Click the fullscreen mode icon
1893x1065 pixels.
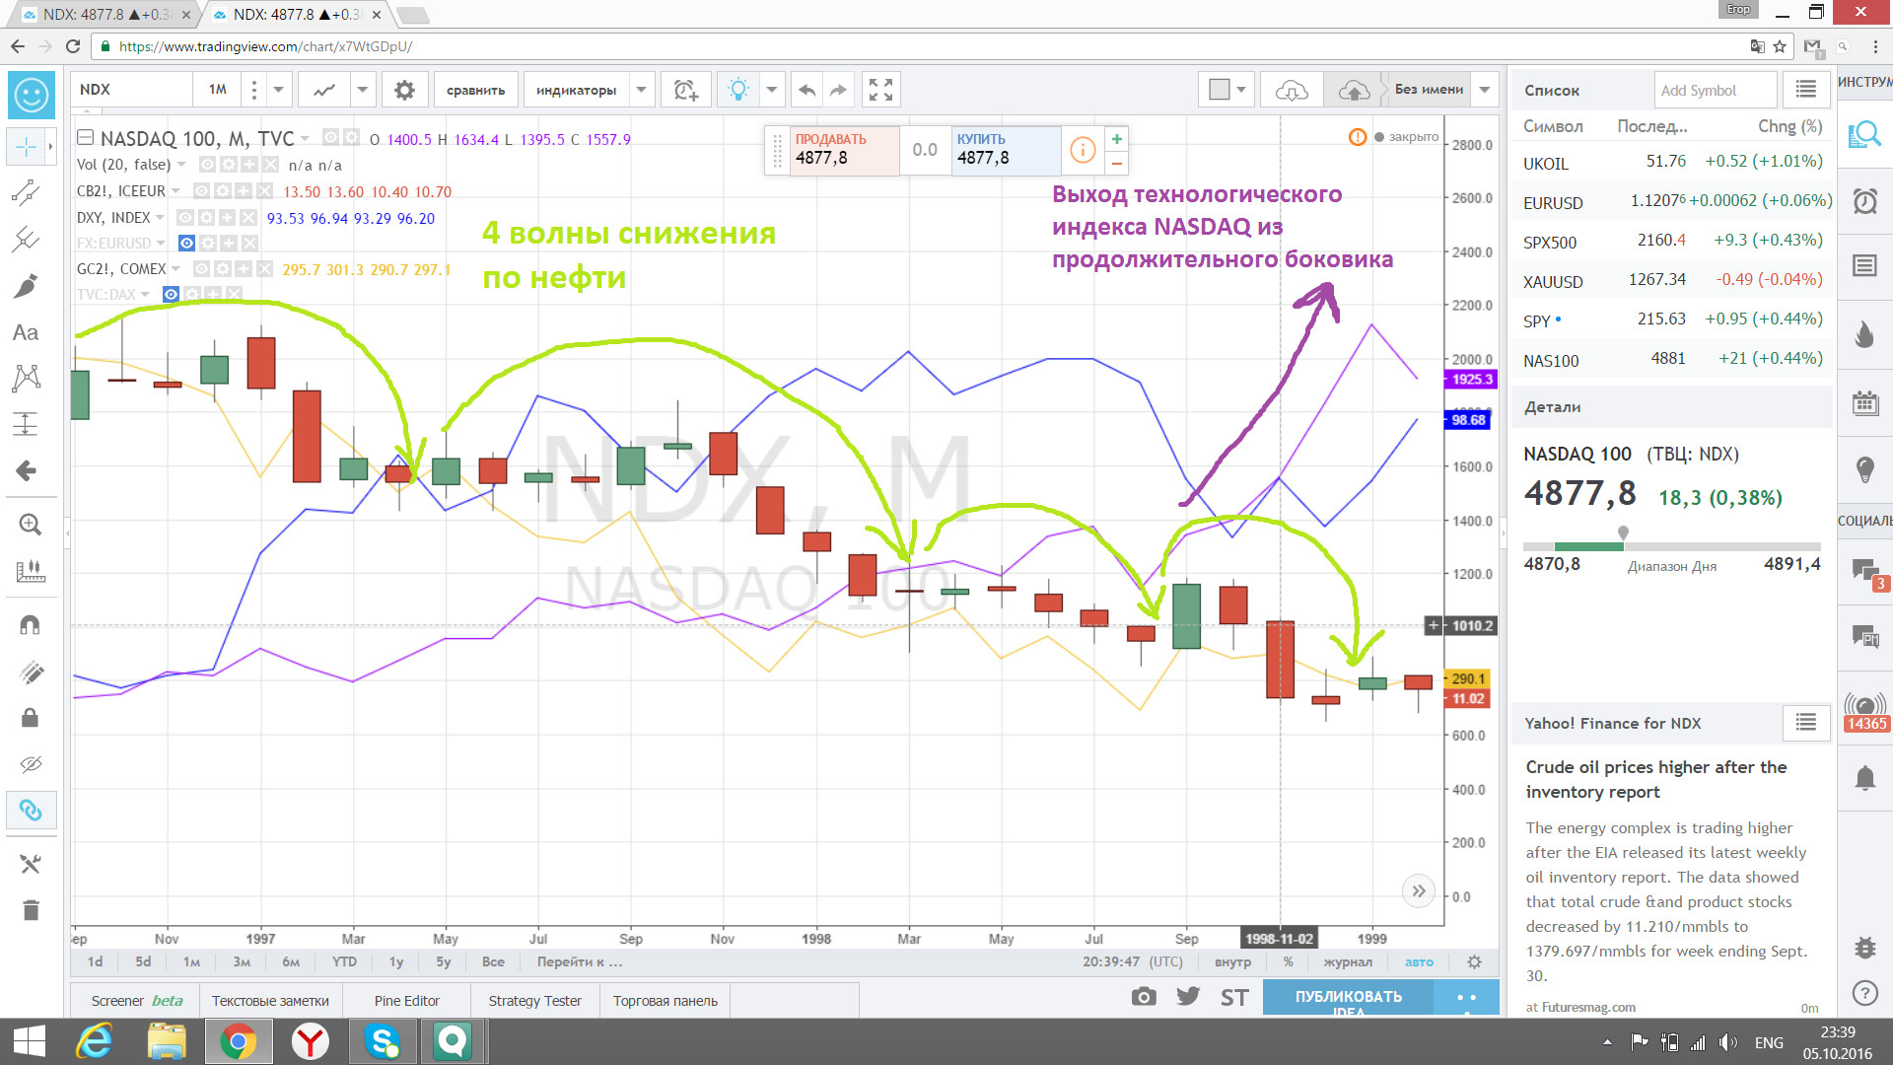[880, 90]
